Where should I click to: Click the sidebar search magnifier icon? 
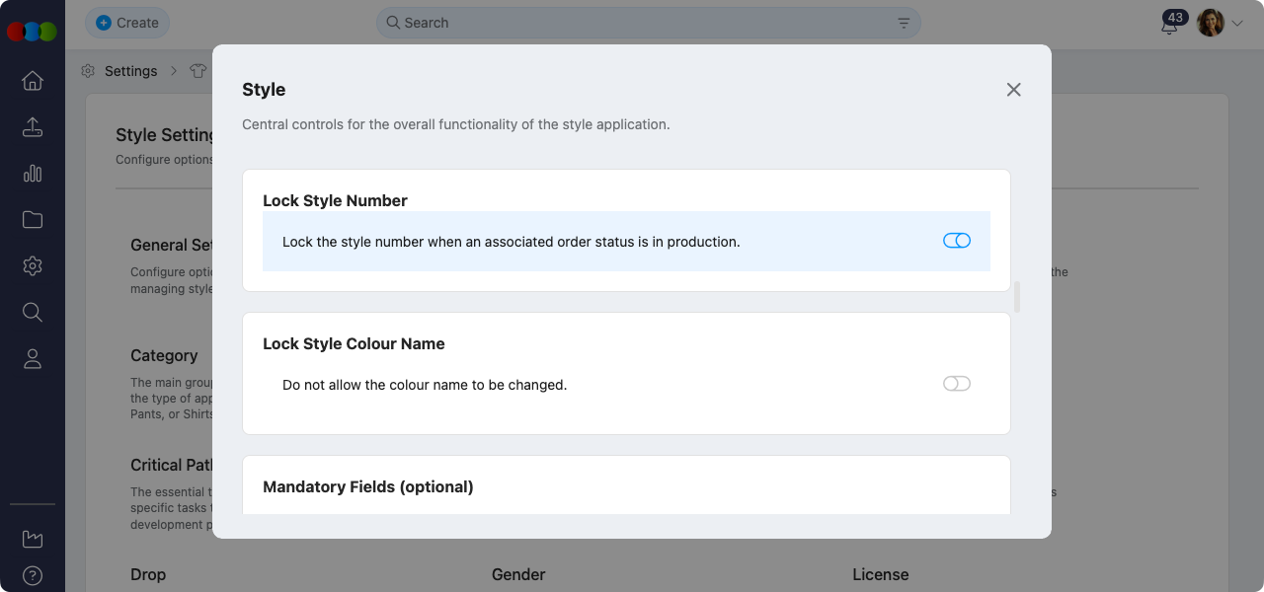click(x=33, y=313)
